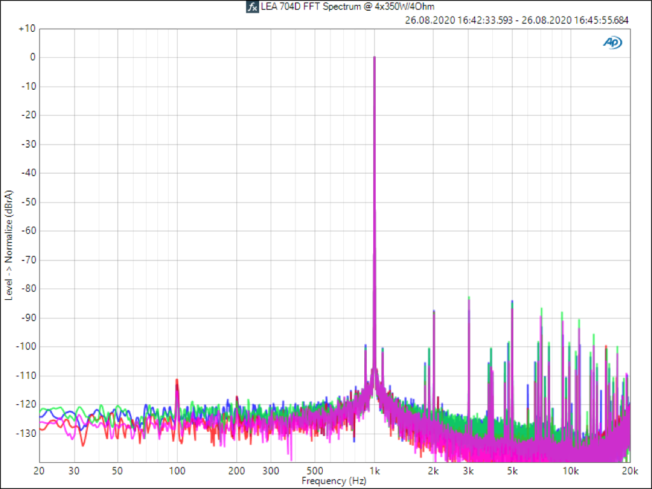Click the fx icon beside the graph title
652x489 pixels.
point(252,7)
